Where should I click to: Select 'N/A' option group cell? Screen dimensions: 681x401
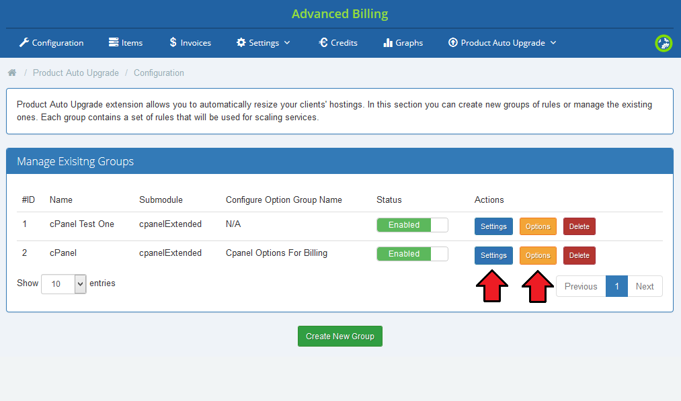pyautogui.click(x=233, y=224)
